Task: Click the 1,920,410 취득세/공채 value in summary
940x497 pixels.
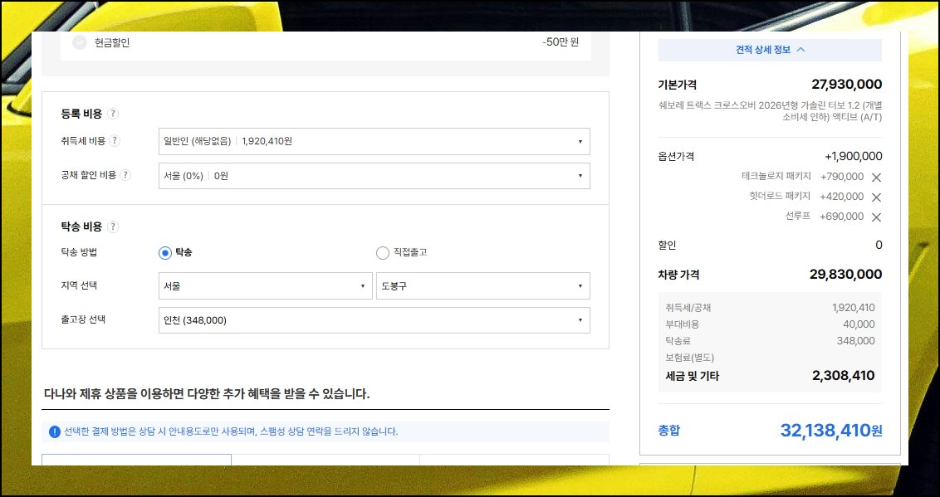Action: 853,308
